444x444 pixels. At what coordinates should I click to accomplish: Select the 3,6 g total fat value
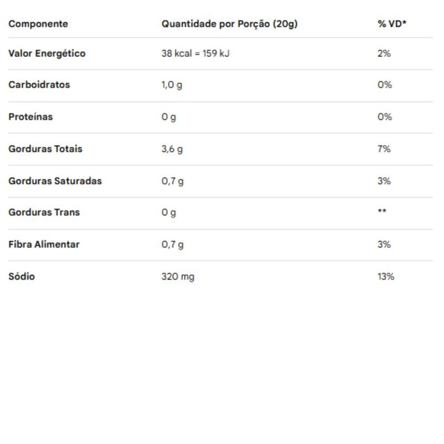click(172, 149)
